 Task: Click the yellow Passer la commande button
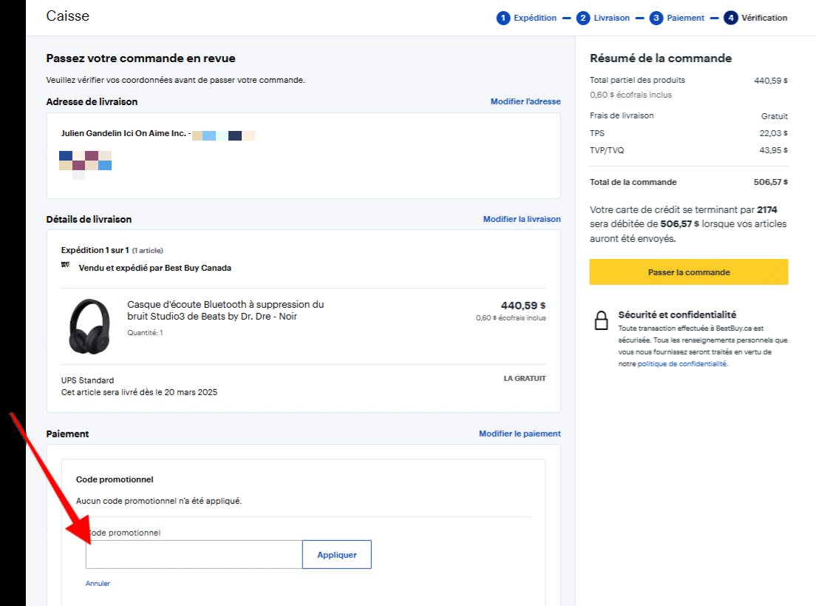point(689,272)
